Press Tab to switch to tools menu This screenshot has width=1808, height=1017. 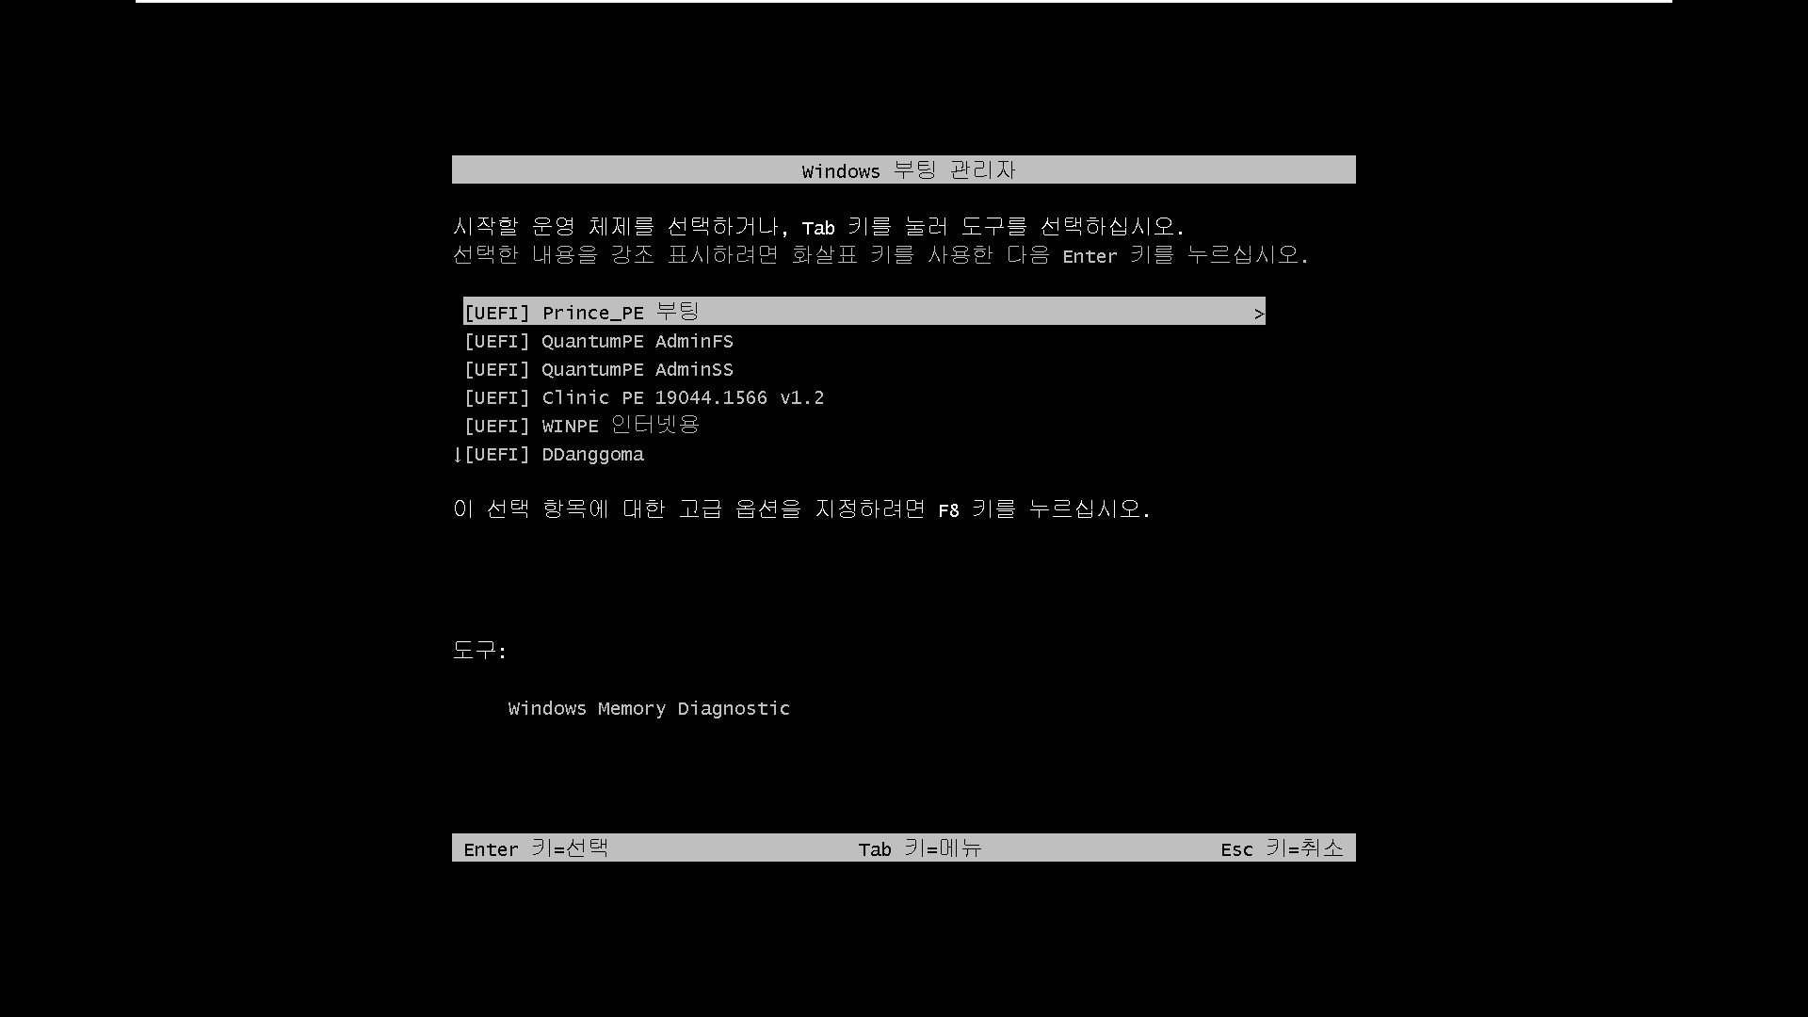pos(919,847)
